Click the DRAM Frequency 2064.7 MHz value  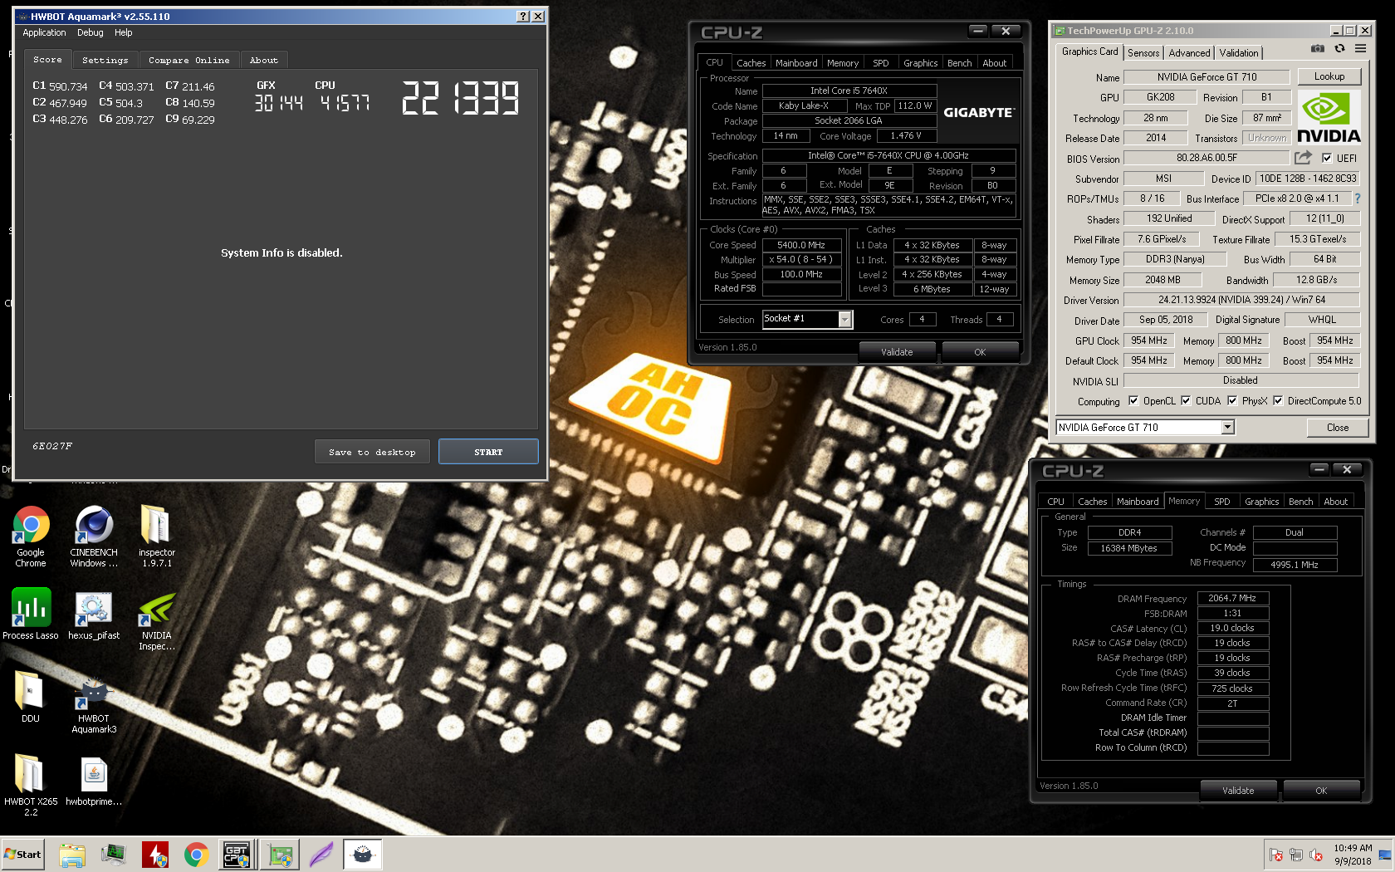pos(1232,598)
